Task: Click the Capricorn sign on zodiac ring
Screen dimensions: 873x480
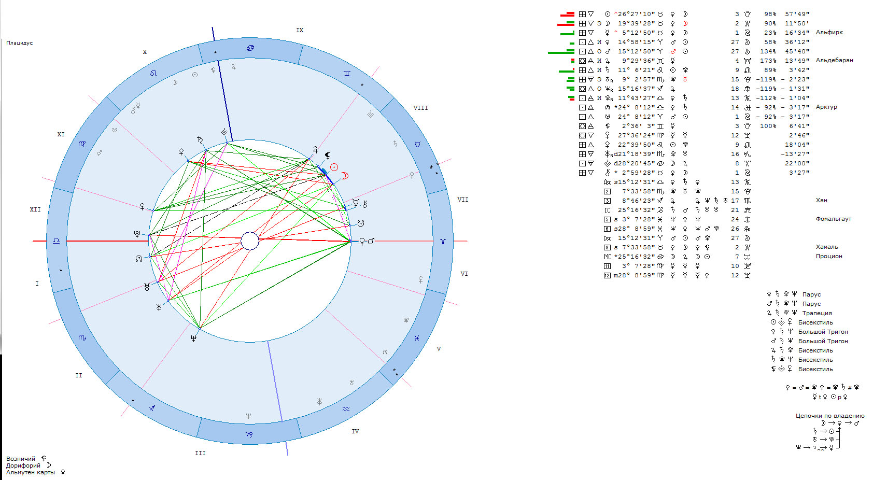Action: coord(249,434)
